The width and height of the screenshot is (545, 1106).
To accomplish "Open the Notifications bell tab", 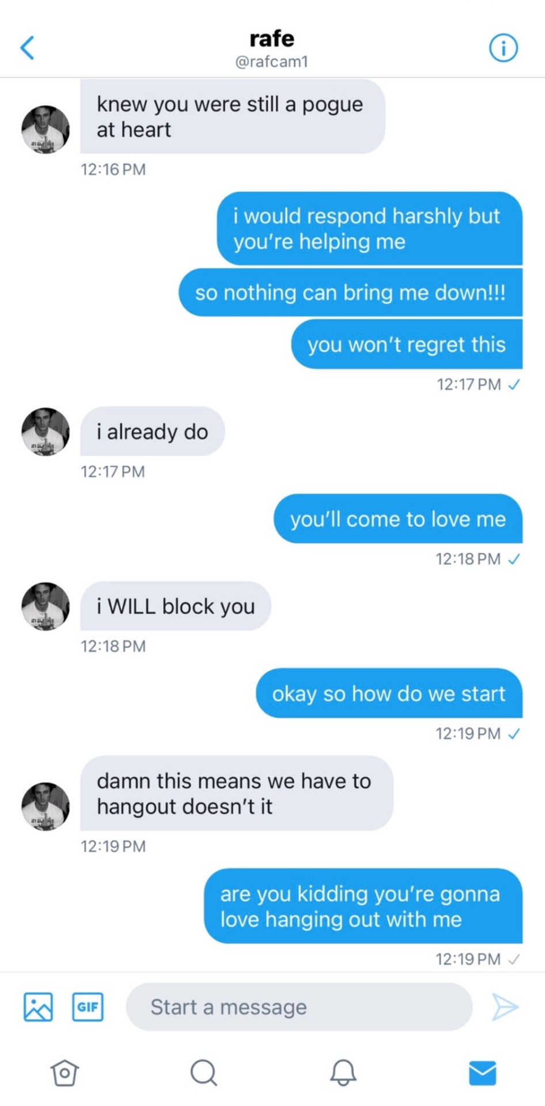I will point(343,1073).
